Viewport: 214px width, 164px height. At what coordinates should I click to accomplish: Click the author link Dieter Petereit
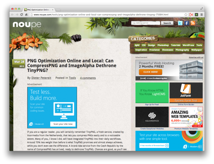(x=42, y=78)
